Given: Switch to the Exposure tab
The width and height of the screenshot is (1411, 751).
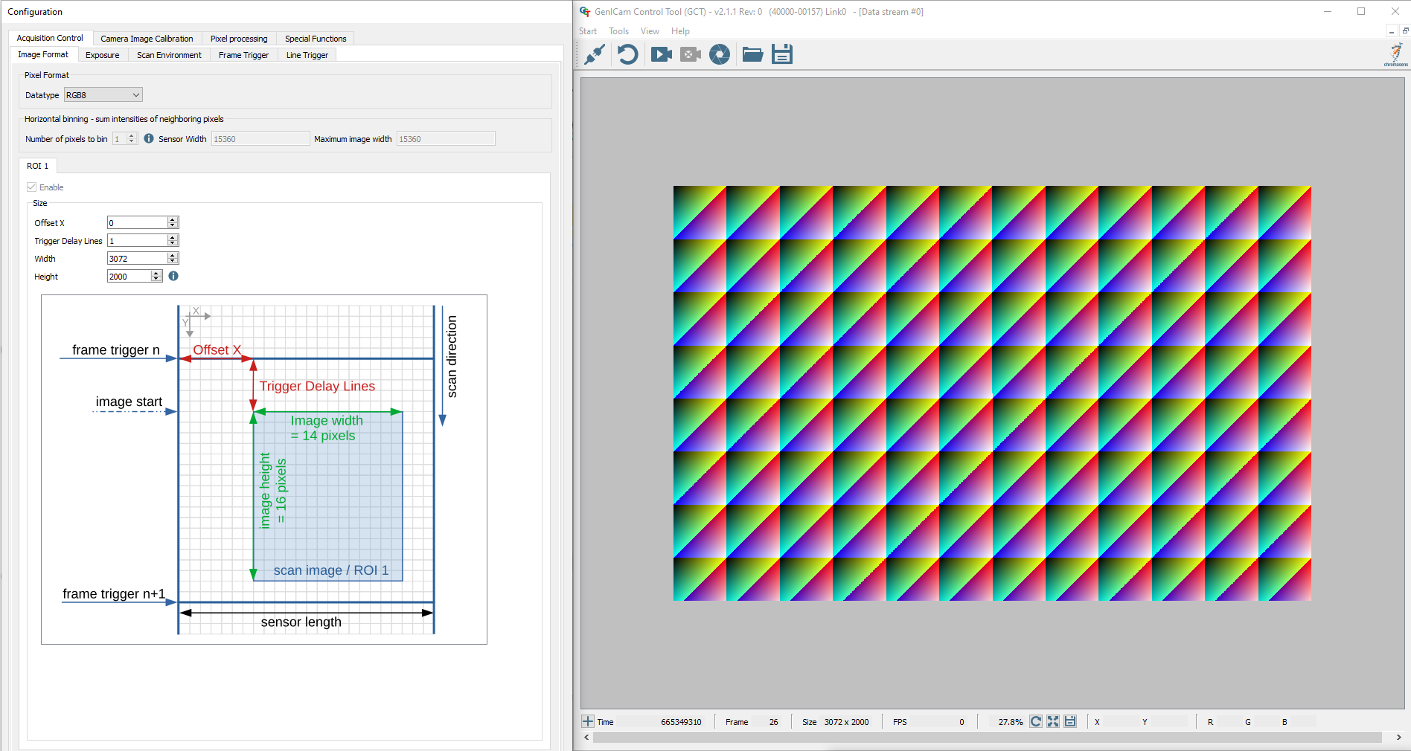Looking at the screenshot, I should [x=103, y=55].
